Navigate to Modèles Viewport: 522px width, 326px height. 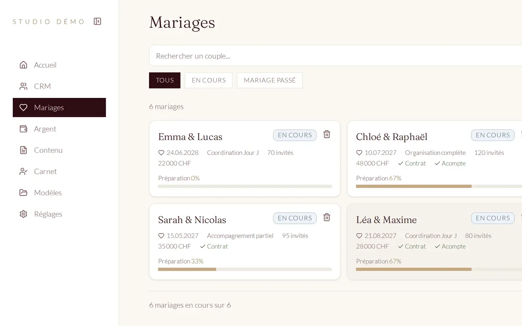click(59, 192)
